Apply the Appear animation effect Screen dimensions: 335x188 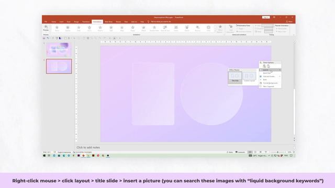pyautogui.click(x=68, y=28)
